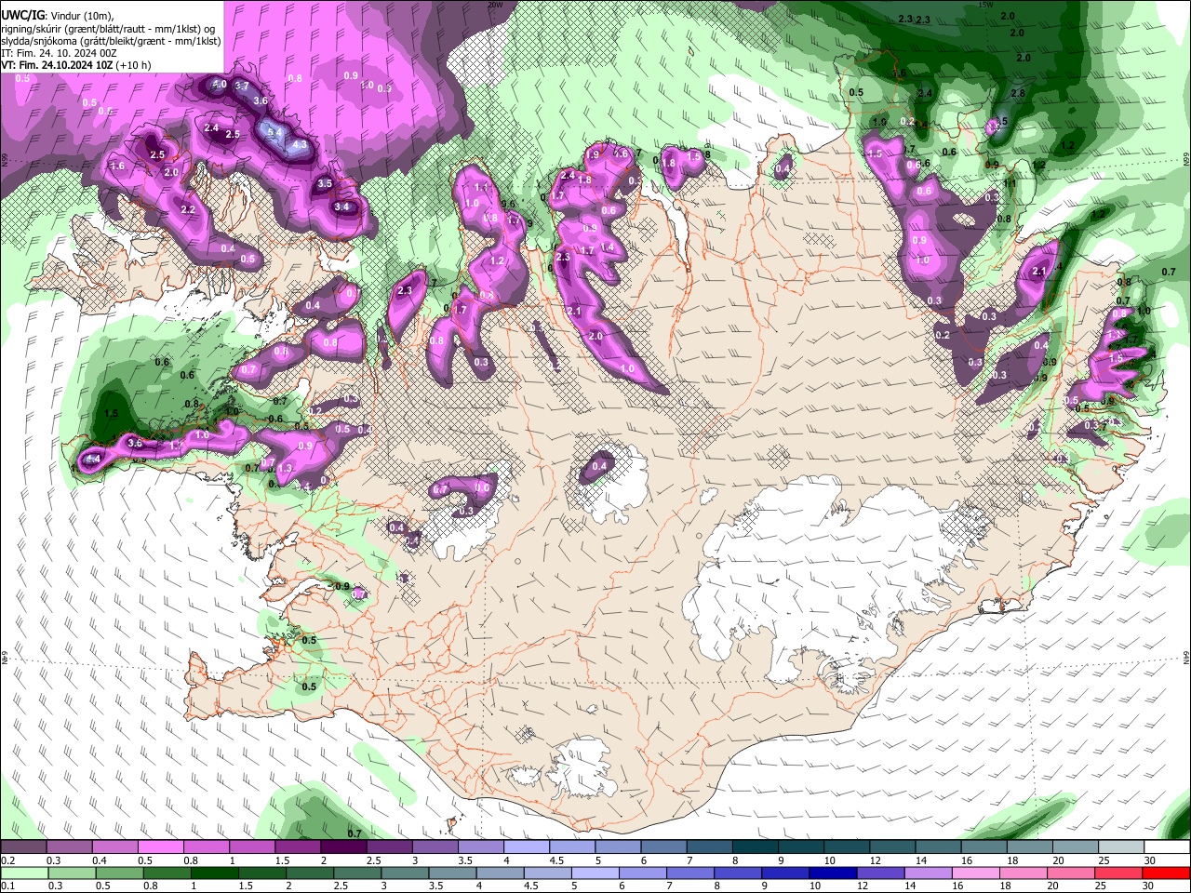1191x893 pixels.
Task: Click the 4.5 label in the upper snow legend
Action: [x=556, y=860]
